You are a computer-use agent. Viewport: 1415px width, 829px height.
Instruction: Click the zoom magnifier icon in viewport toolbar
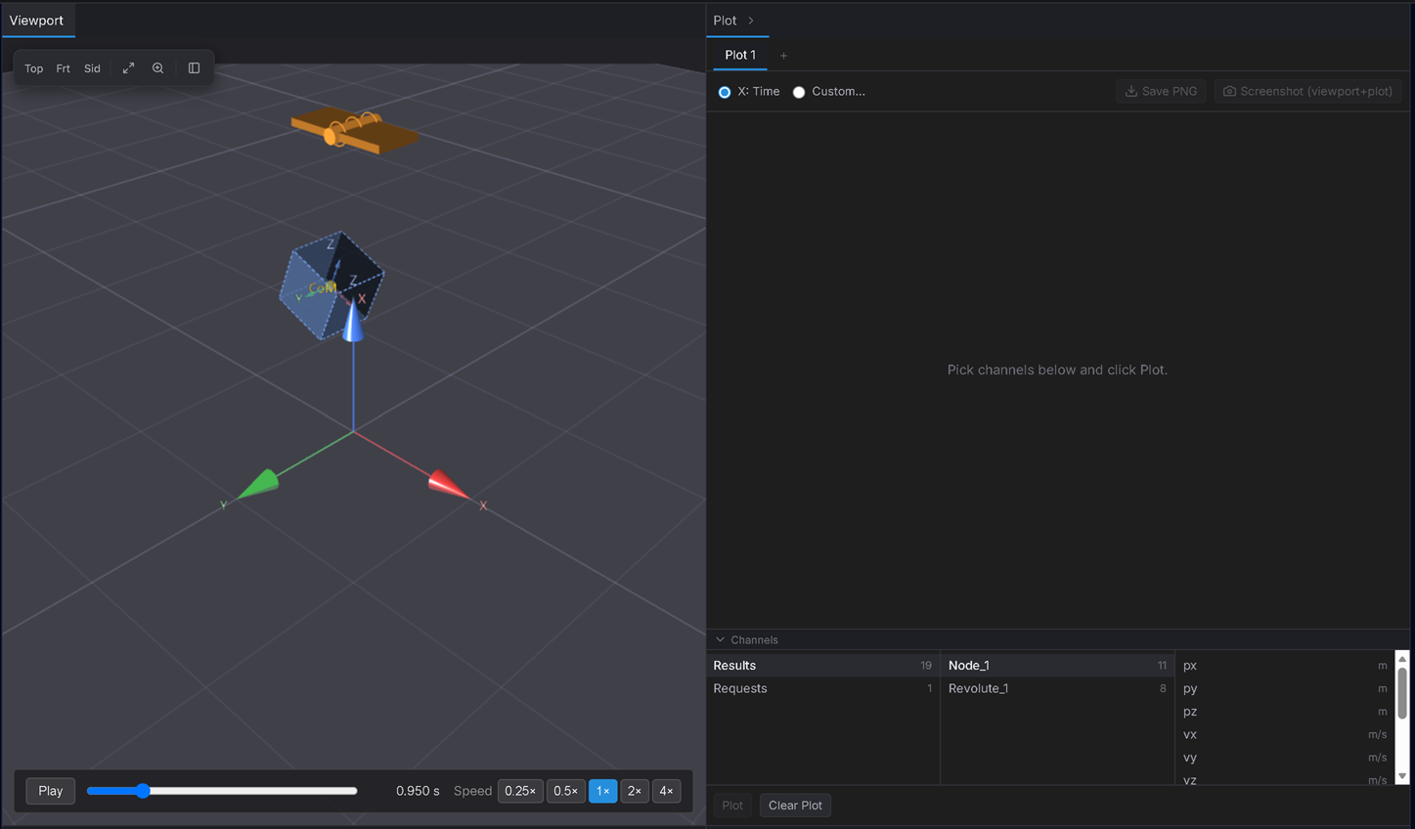click(x=157, y=68)
